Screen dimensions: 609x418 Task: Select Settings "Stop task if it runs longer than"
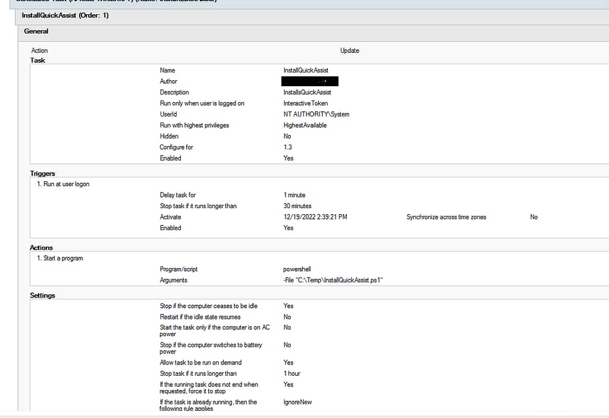tap(198, 373)
